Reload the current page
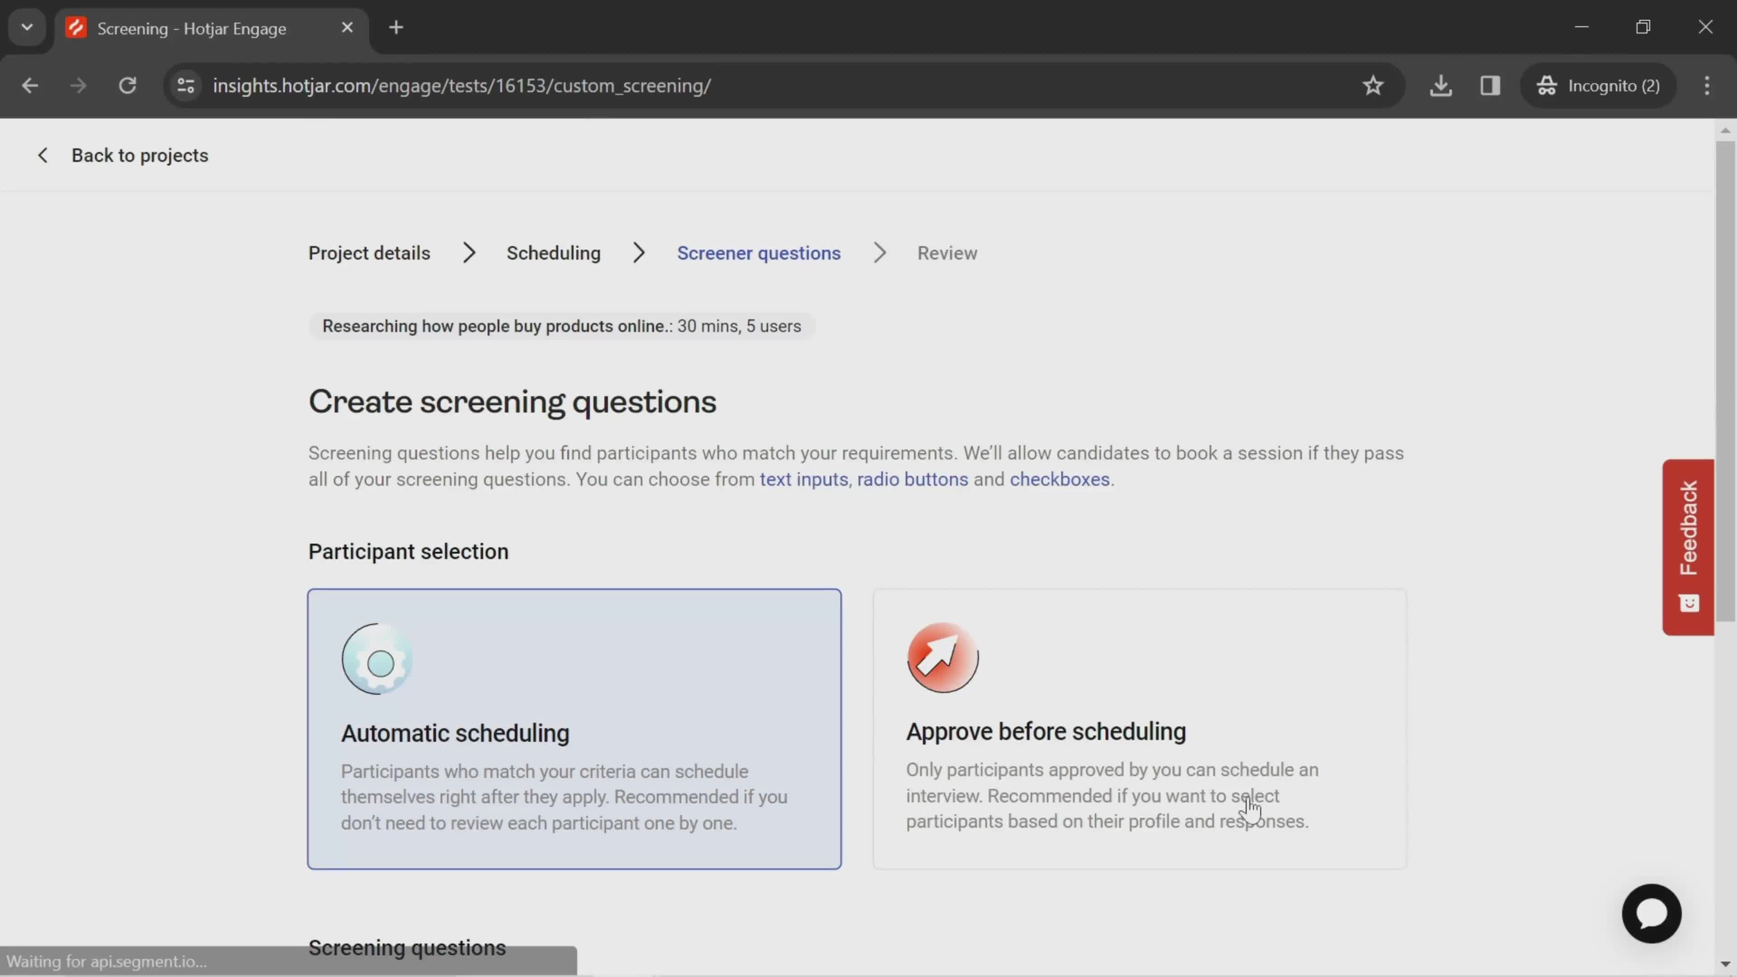 (x=128, y=85)
